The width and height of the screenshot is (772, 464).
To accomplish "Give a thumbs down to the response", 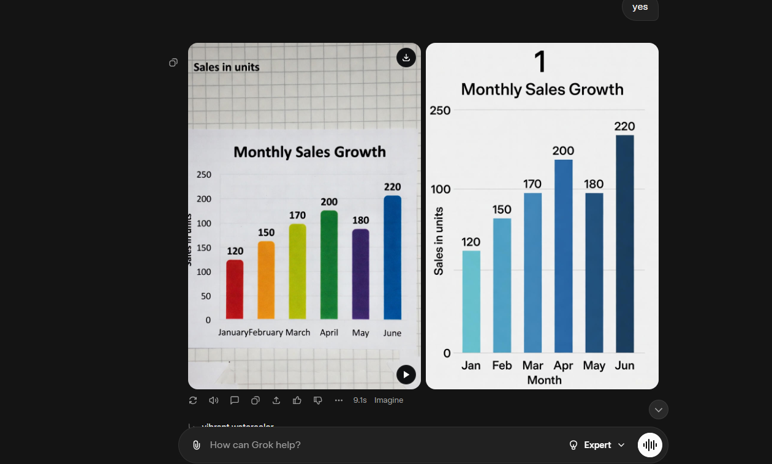I will point(318,400).
